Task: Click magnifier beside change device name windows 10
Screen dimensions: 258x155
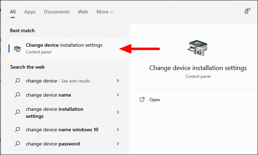Action: (17, 130)
